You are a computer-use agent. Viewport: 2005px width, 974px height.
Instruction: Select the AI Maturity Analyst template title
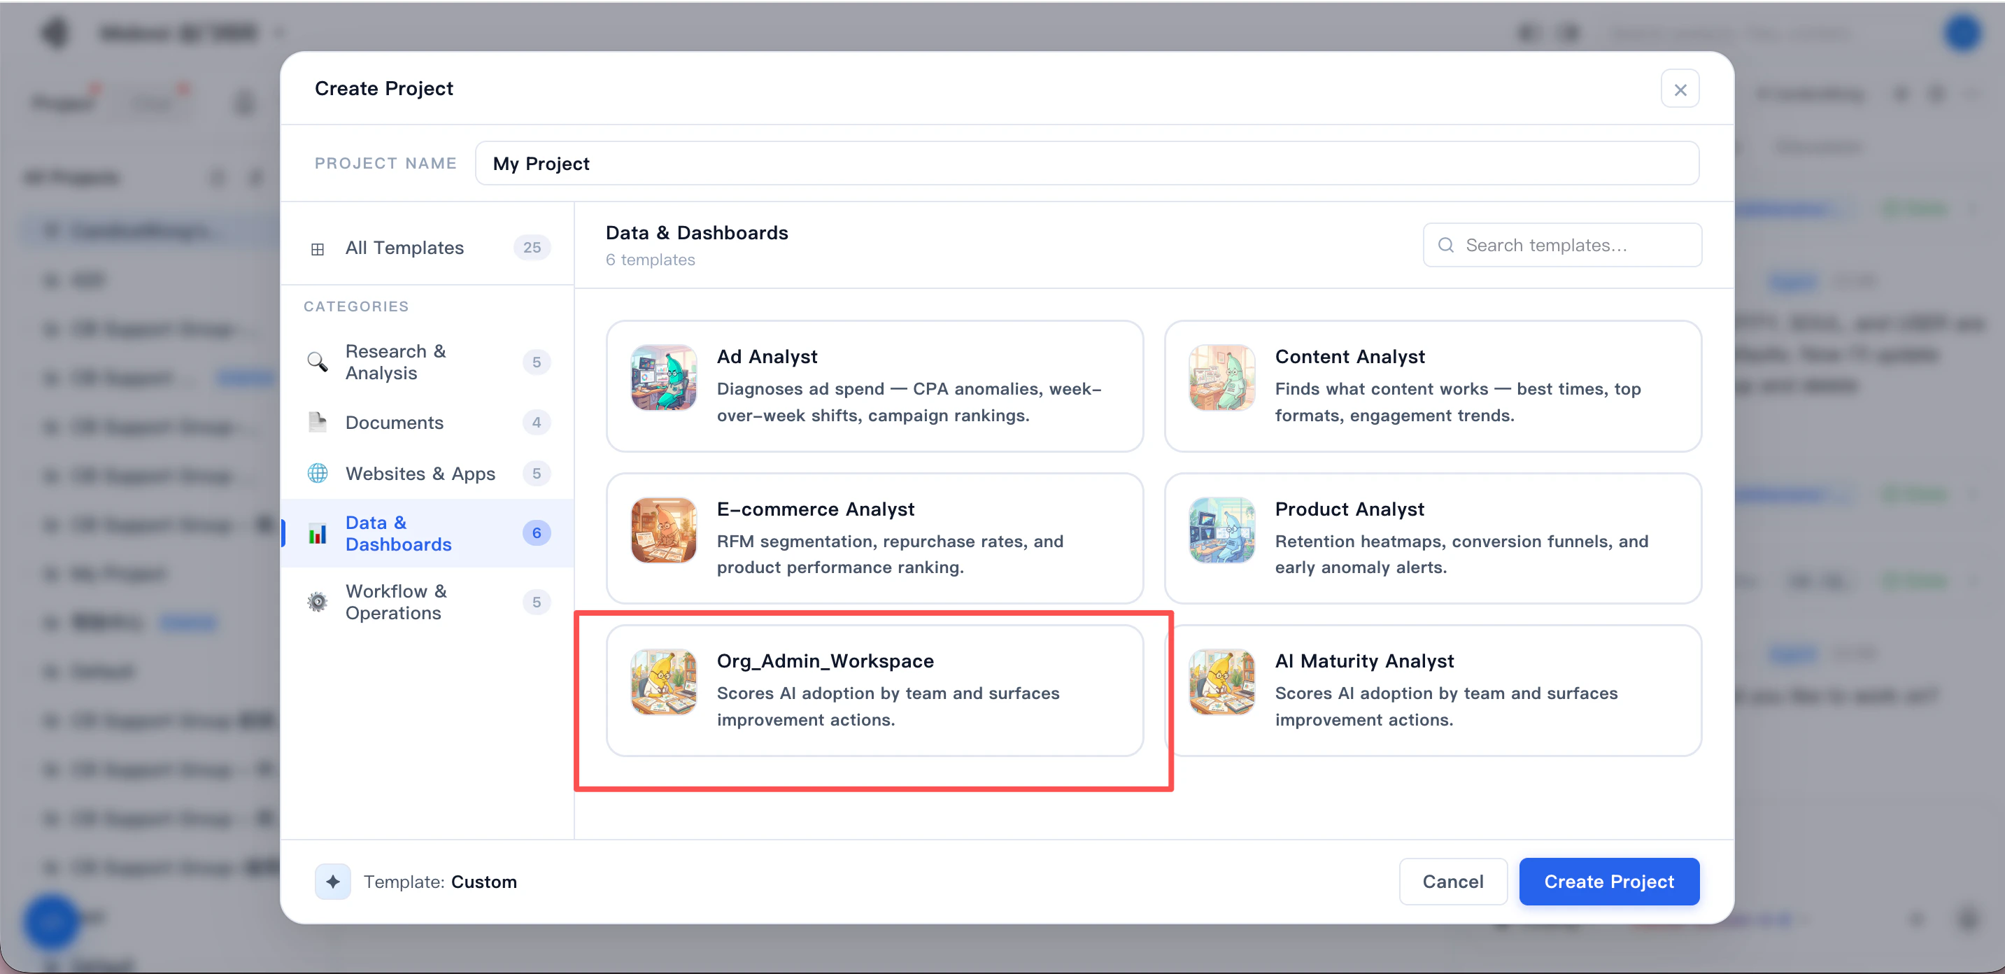coord(1363,661)
